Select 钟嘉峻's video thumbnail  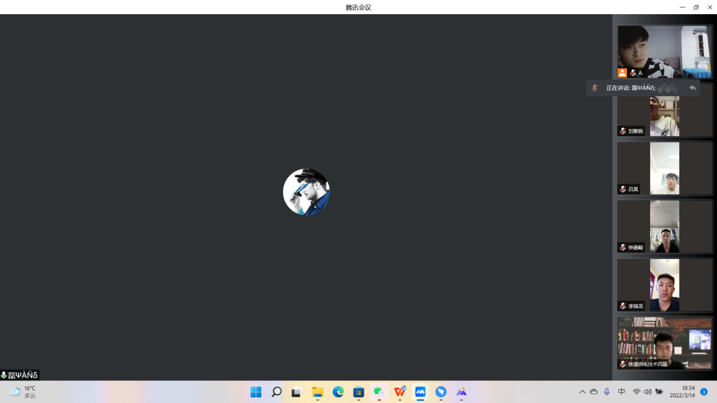click(664, 226)
